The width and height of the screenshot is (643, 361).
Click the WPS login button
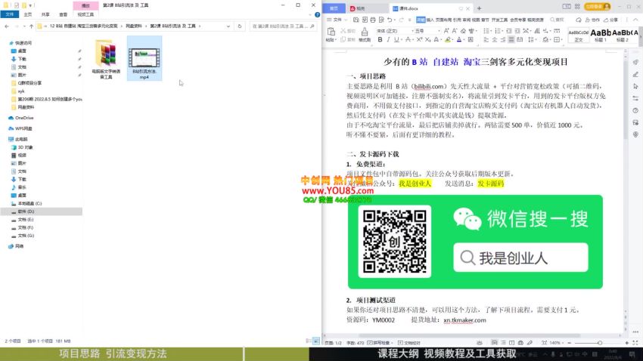[x=598, y=7]
